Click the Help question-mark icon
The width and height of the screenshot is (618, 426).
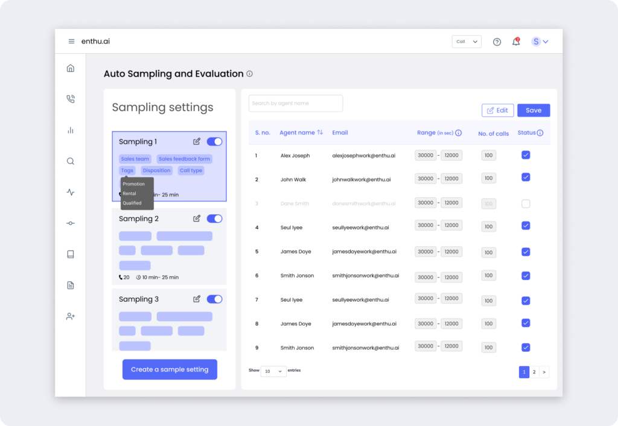pyautogui.click(x=497, y=42)
